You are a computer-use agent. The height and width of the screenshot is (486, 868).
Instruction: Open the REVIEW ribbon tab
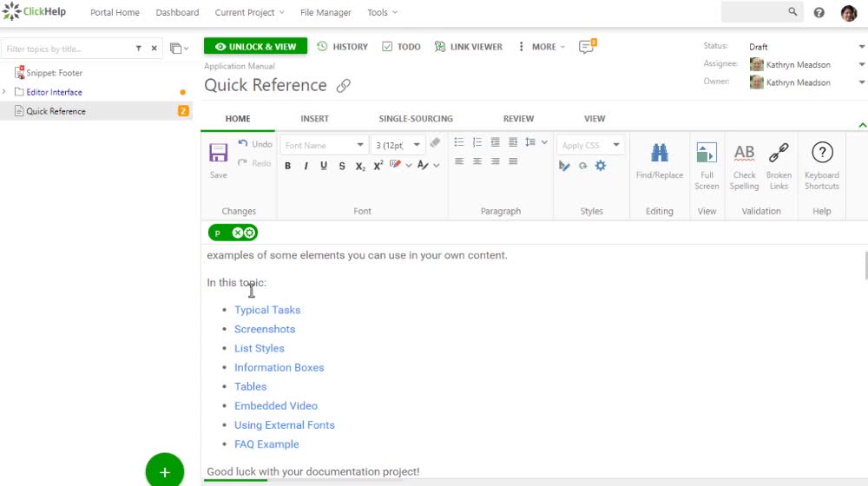click(519, 118)
